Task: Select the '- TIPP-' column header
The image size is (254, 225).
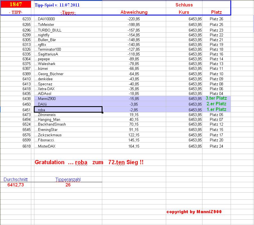Action: [16, 12]
